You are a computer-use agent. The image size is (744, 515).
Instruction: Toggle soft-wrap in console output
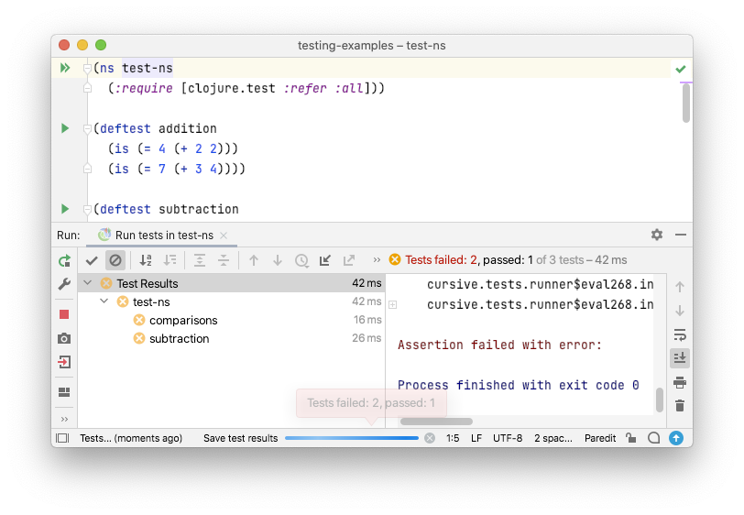point(680,334)
